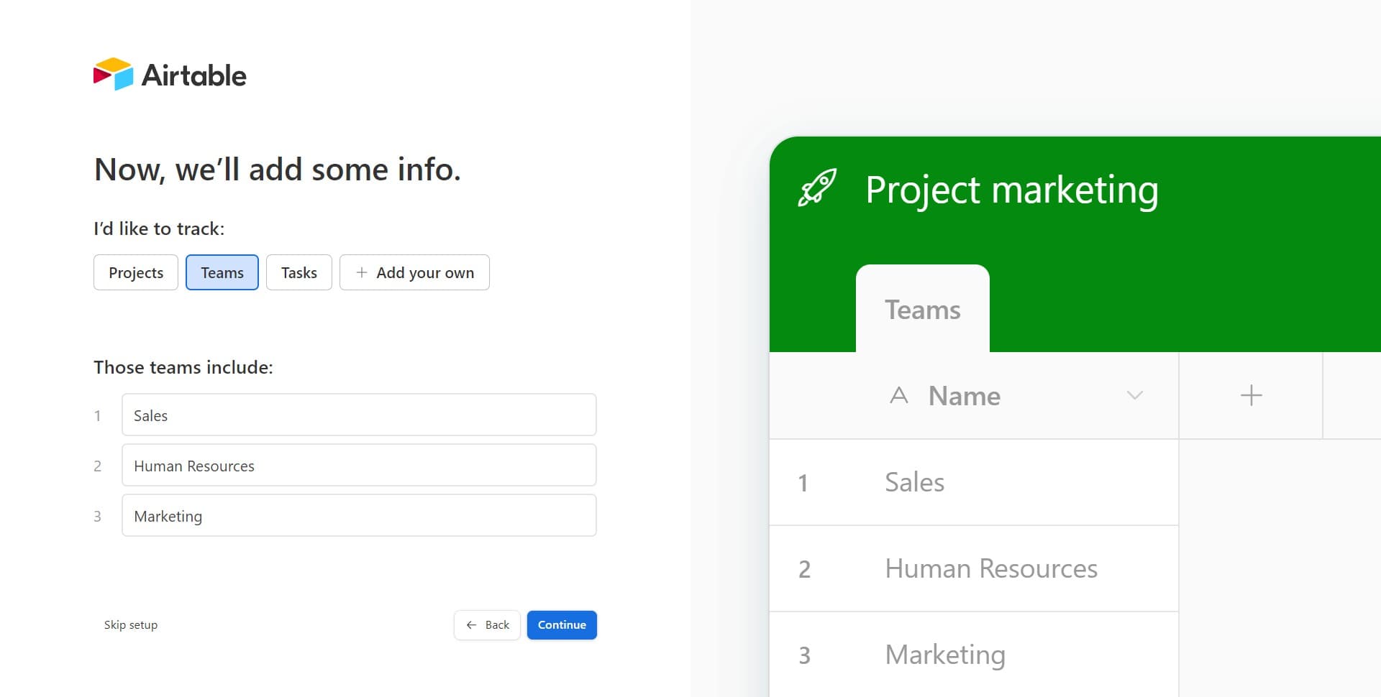This screenshot has width=1381, height=697.
Task: Click the rocket icon in the green header
Action: (819, 188)
